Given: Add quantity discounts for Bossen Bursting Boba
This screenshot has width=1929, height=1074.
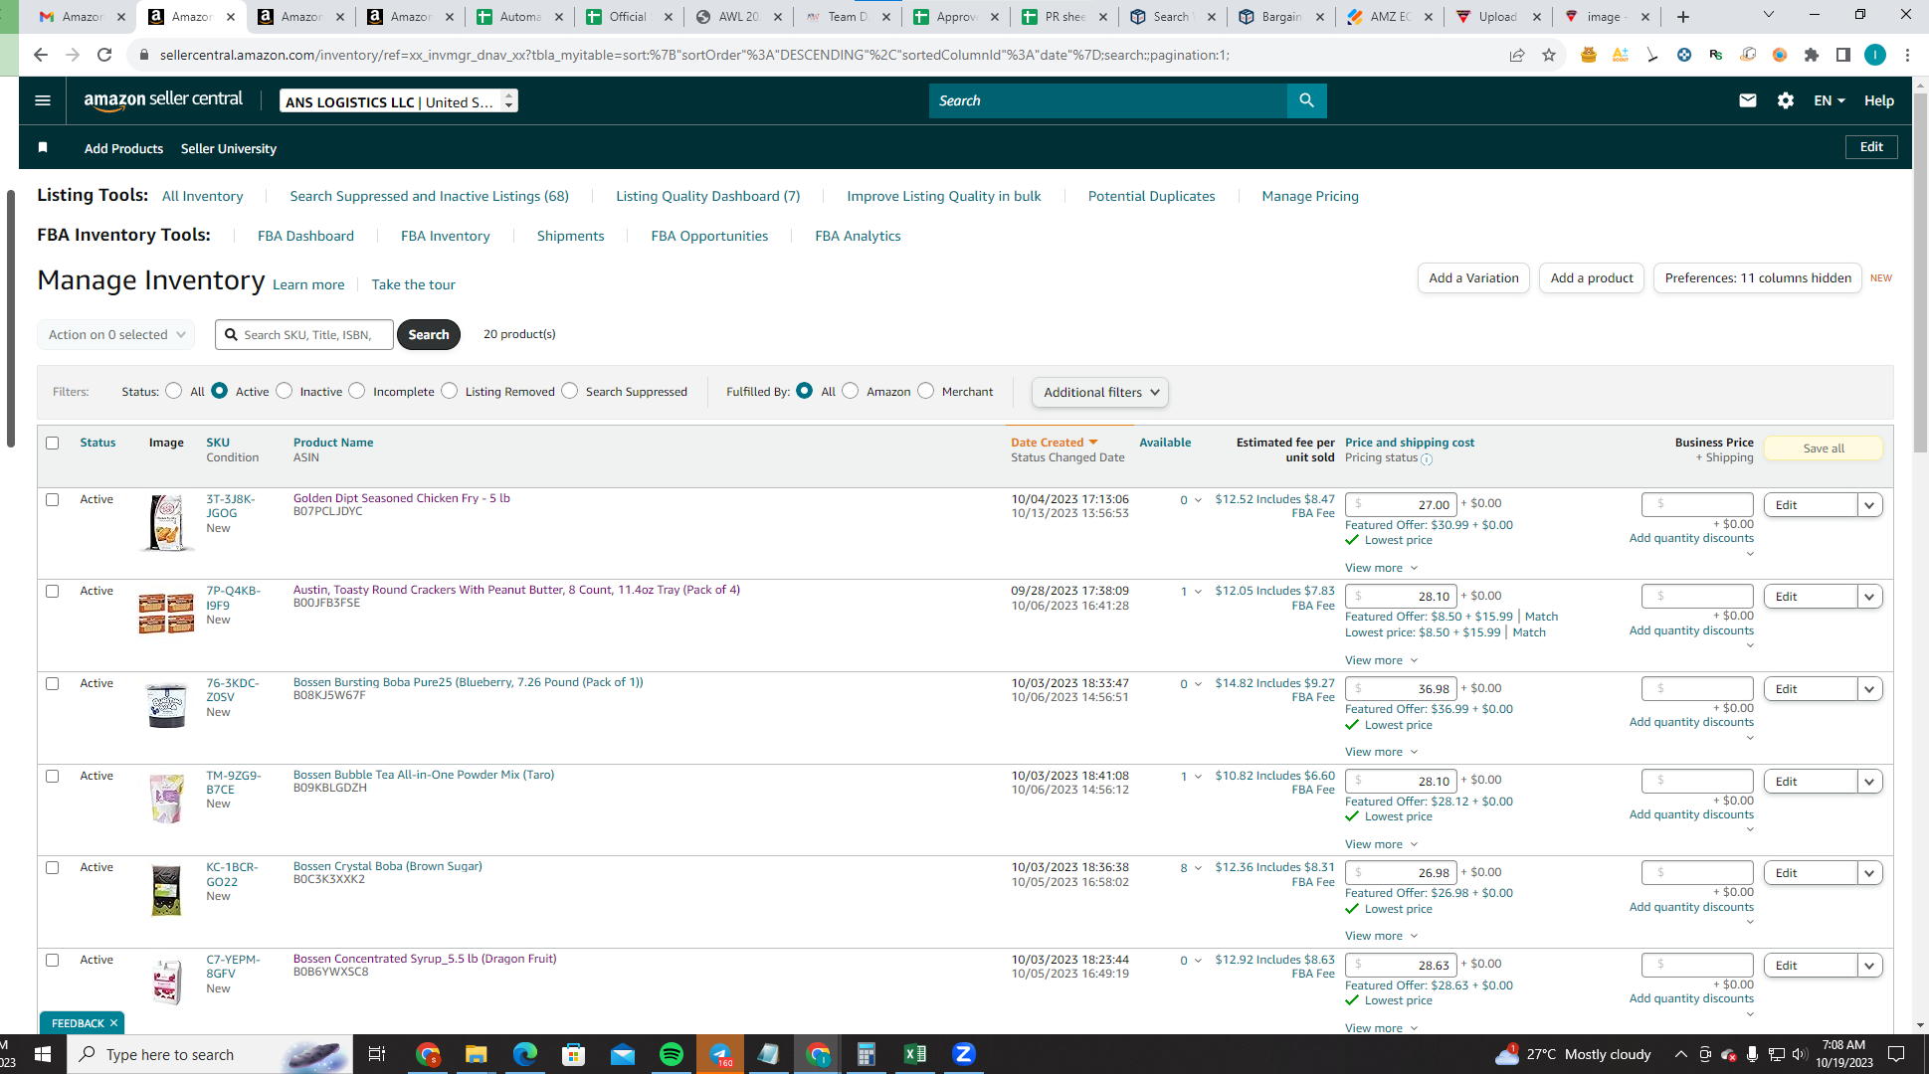Looking at the screenshot, I should 1691,722.
